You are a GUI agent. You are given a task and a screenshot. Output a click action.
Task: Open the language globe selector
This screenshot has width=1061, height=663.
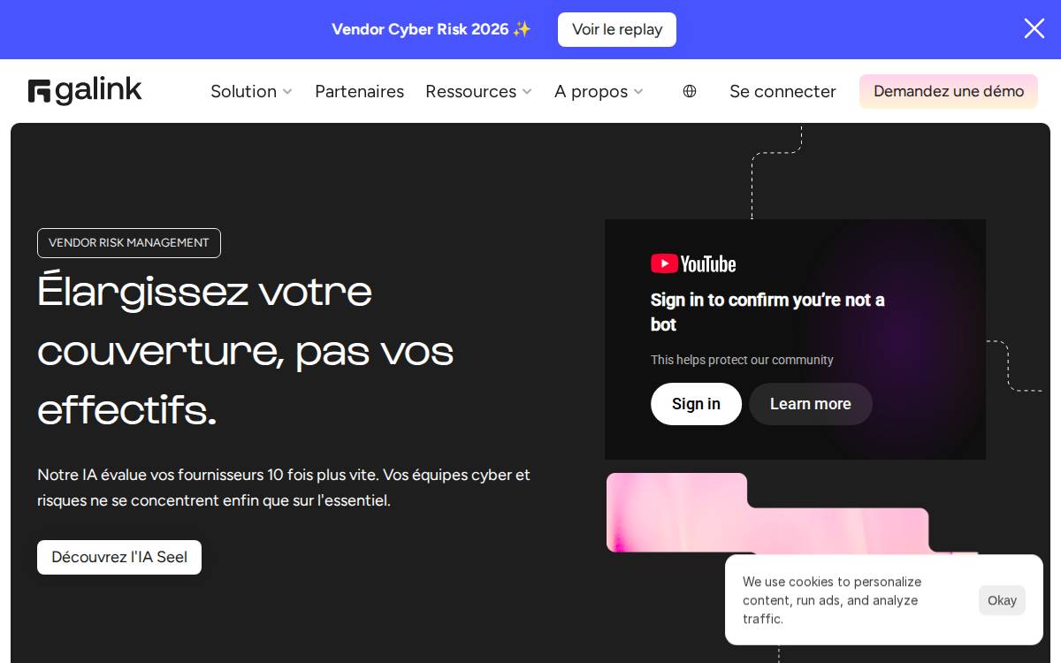690,91
